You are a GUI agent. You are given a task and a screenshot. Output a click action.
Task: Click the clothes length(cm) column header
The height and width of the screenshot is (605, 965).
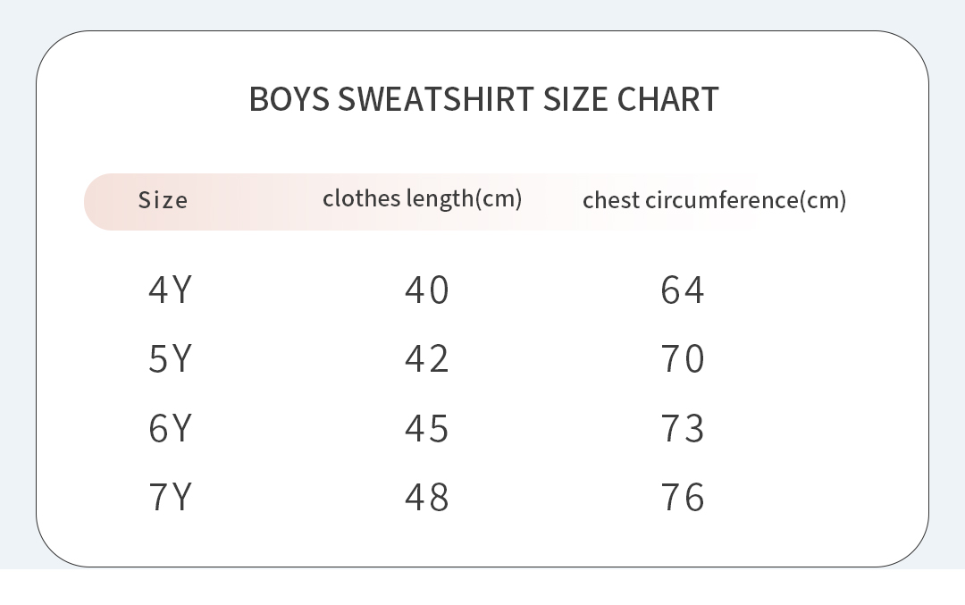[x=422, y=198]
